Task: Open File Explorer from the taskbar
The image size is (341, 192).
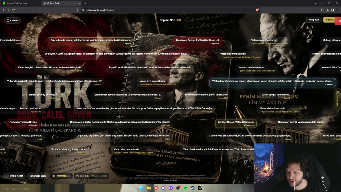Action: (149, 188)
